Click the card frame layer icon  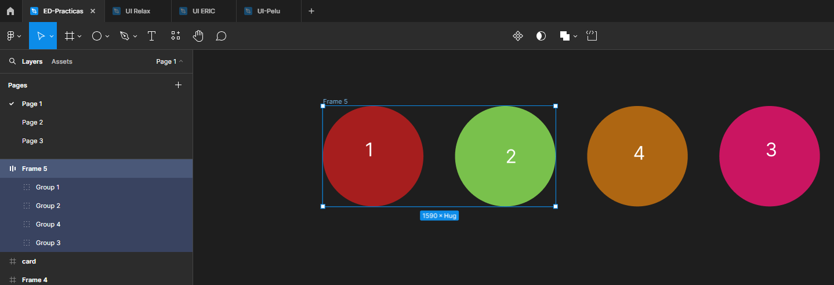pos(13,261)
